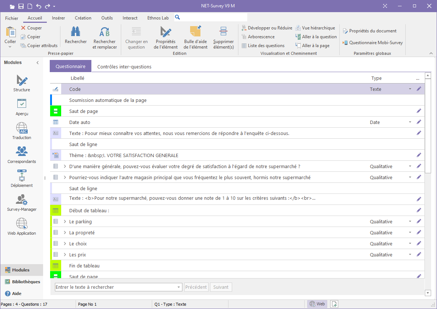Redo the last action

pyautogui.click(x=48, y=6)
